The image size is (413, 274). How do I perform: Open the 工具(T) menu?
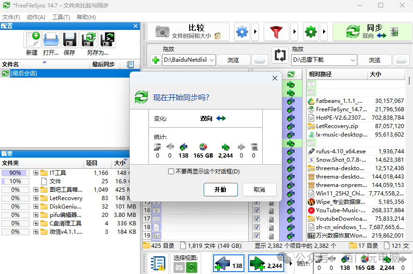[61, 17]
